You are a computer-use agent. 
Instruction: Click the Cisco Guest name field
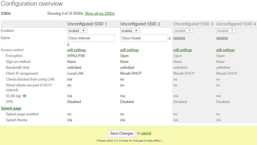tap(144, 38)
